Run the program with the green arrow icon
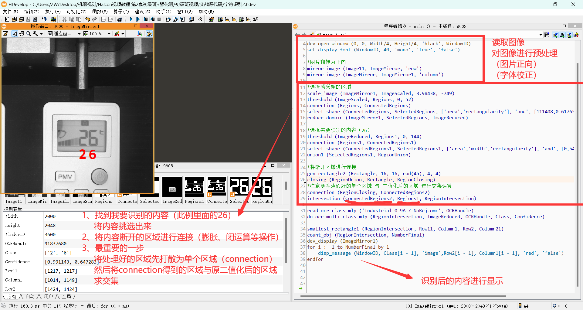This screenshot has width=583, height=310. [131, 19]
